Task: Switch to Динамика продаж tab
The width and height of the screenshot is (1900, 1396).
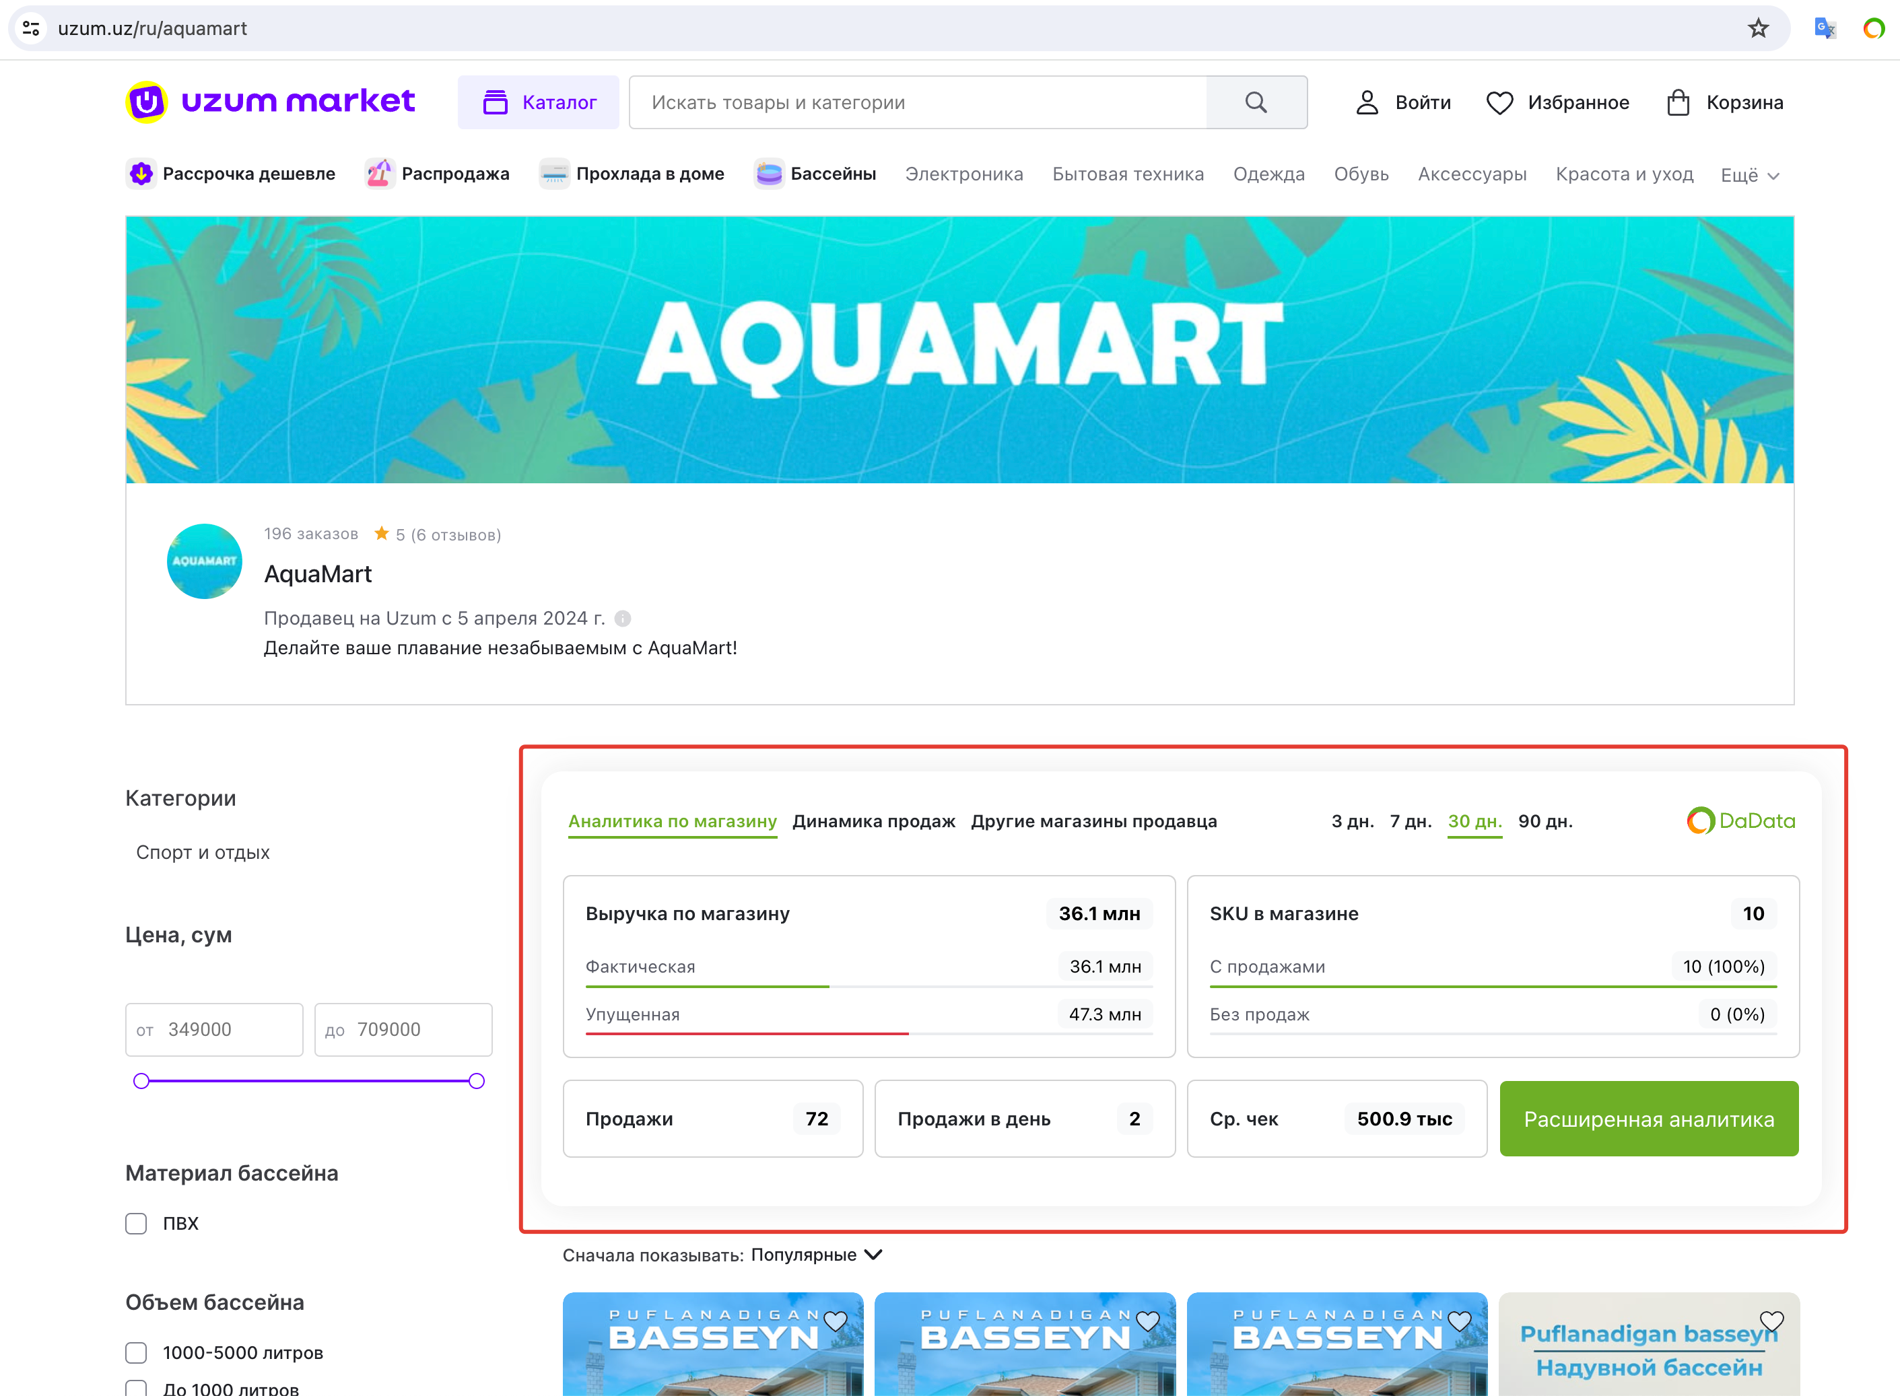Action: pyautogui.click(x=873, y=821)
